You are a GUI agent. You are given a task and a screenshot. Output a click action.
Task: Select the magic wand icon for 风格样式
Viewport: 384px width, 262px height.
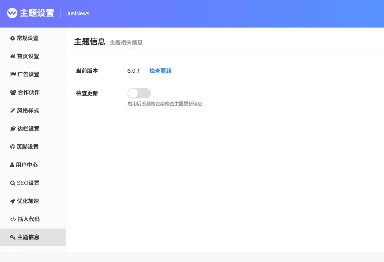coord(13,110)
